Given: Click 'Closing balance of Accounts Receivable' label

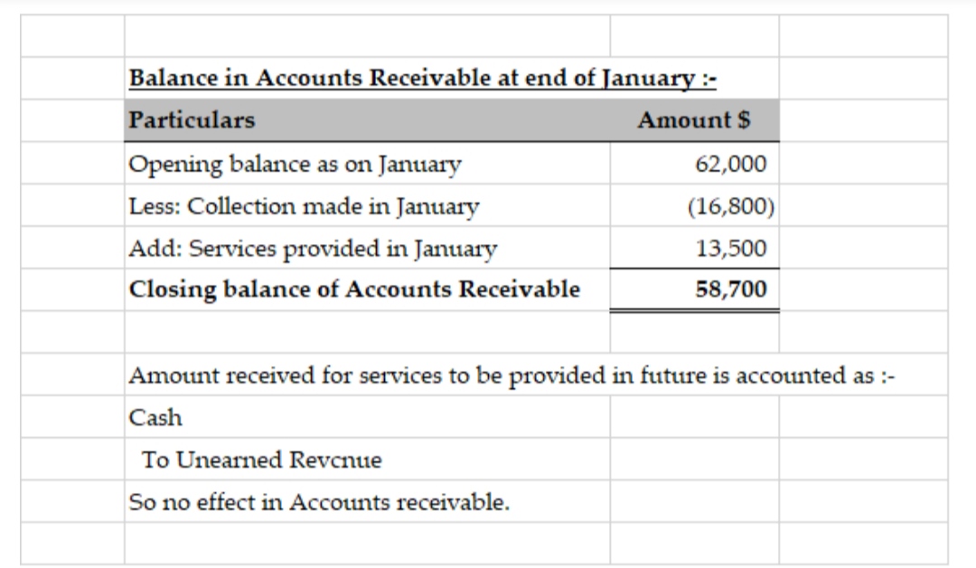Looking at the screenshot, I should tap(355, 289).
